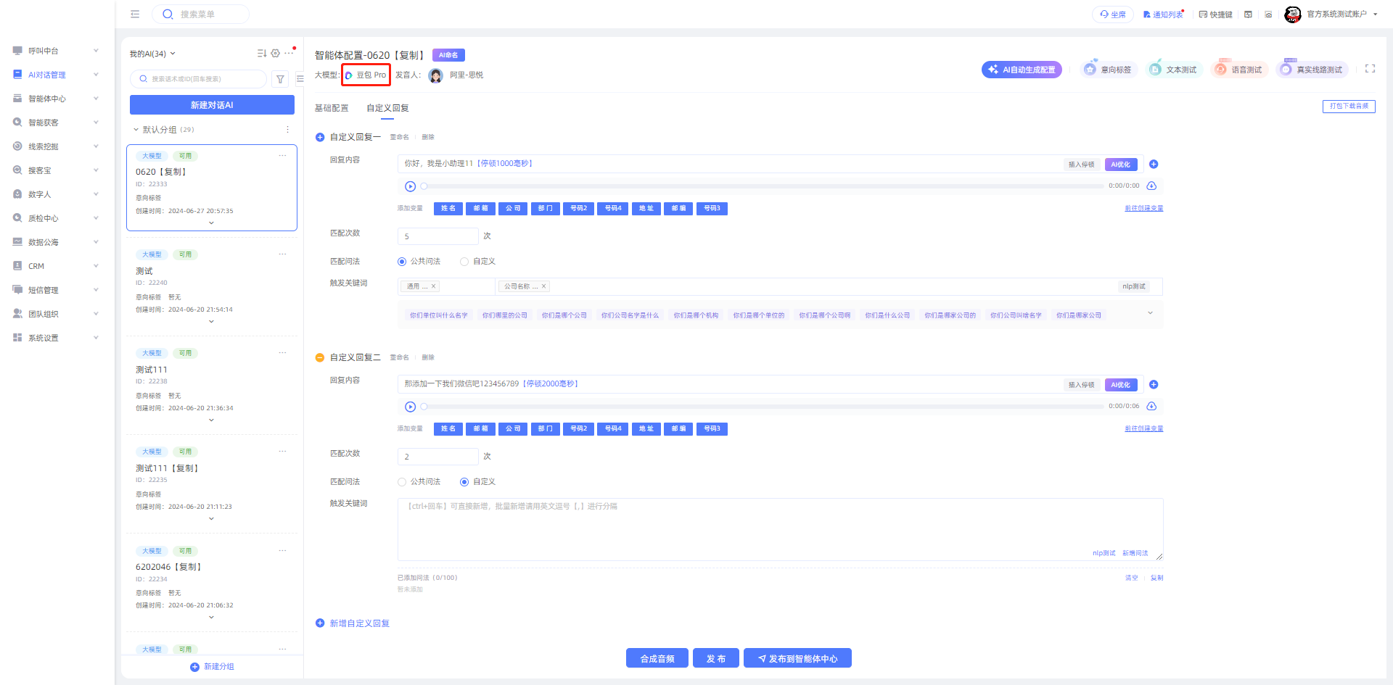The height and width of the screenshot is (685, 1393).
Task: Open 语音测试 tool
Action: pos(1239,70)
